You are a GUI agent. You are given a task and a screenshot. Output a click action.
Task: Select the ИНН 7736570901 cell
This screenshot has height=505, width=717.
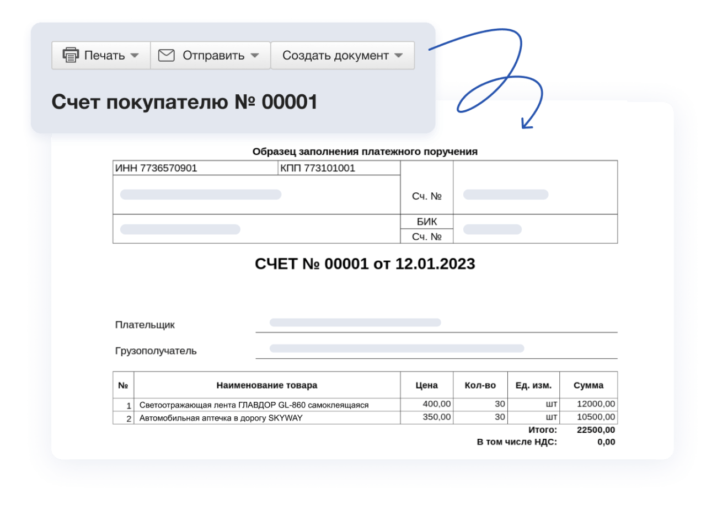coord(195,168)
